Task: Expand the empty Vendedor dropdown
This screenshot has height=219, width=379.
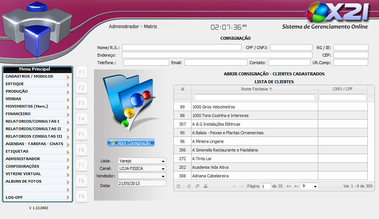Action: click(x=142, y=176)
